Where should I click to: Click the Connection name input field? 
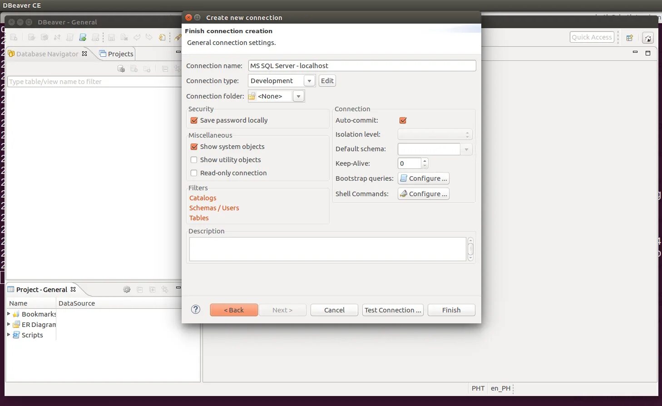point(362,66)
